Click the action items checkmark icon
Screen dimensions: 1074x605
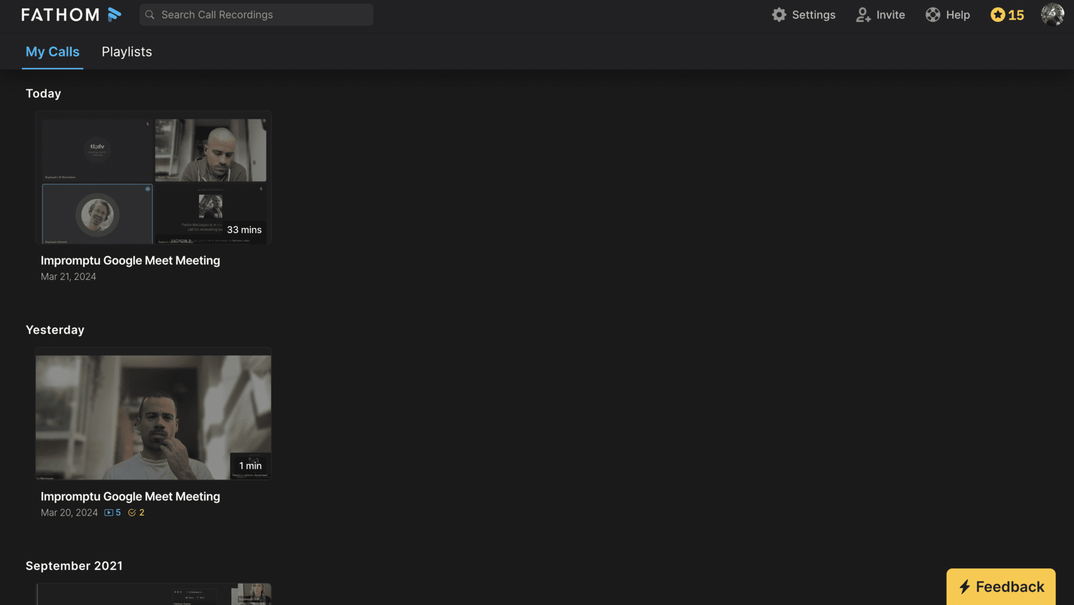tap(132, 513)
